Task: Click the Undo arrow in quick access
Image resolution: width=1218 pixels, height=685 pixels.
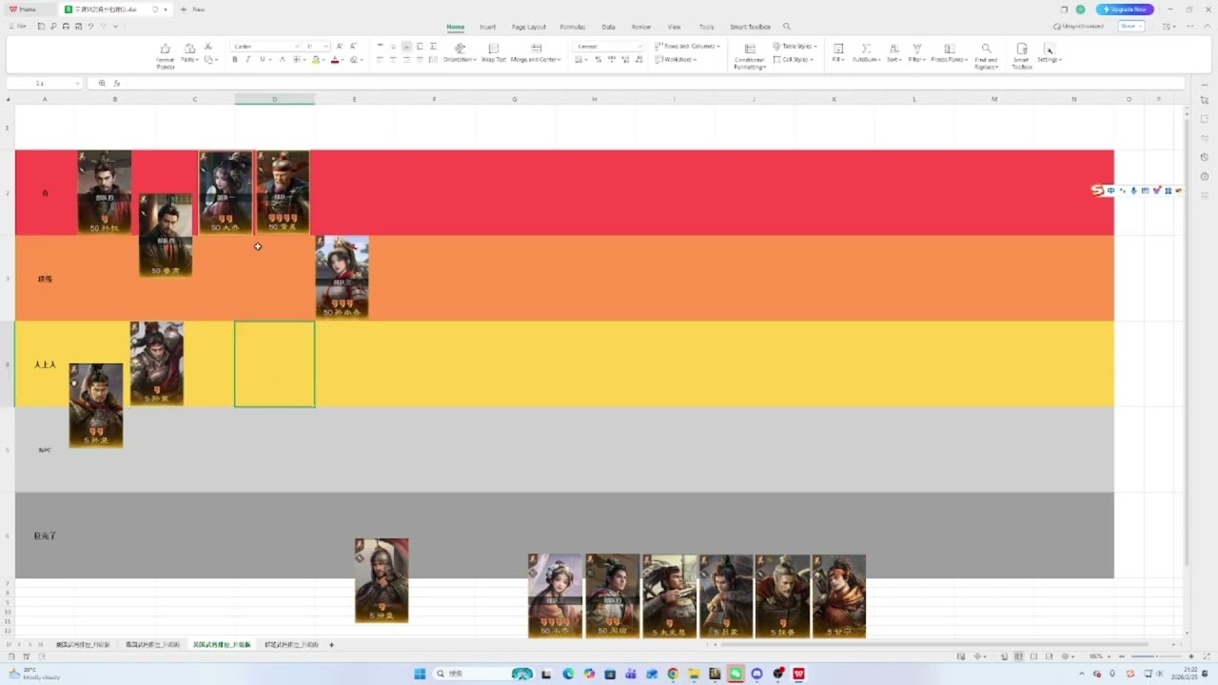Action: point(90,27)
